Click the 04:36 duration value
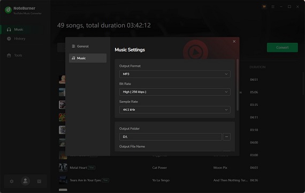 (x=254, y=180)
